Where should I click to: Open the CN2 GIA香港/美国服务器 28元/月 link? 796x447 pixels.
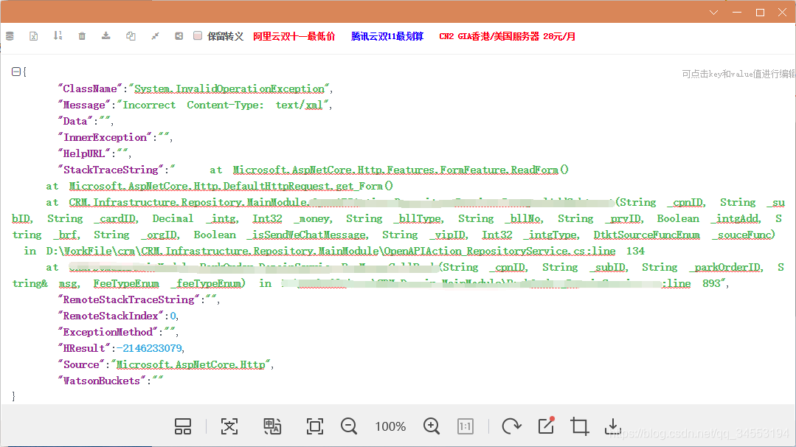507,37
